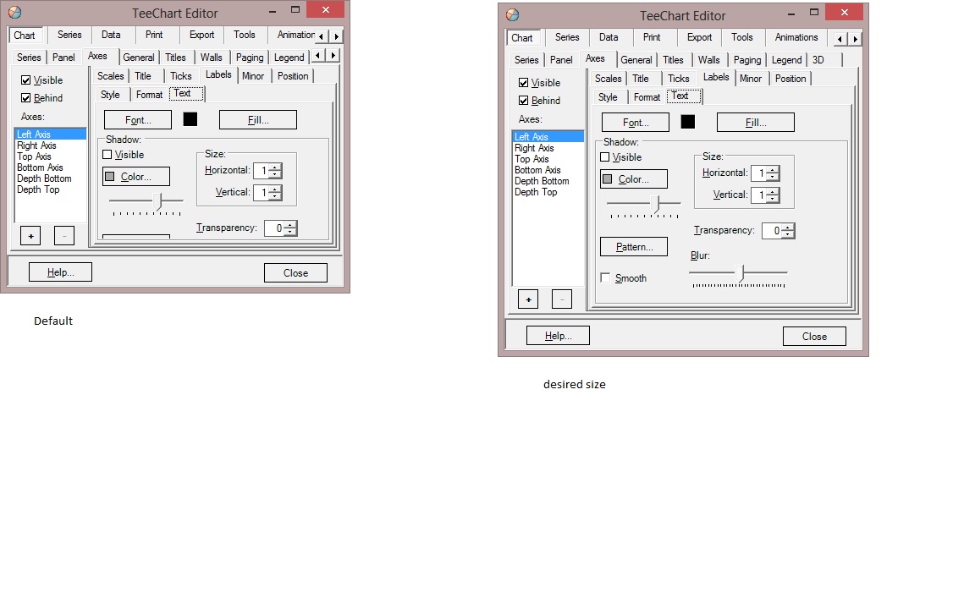
Task: Open the Data tab in the right window
Action: [609, 37]
